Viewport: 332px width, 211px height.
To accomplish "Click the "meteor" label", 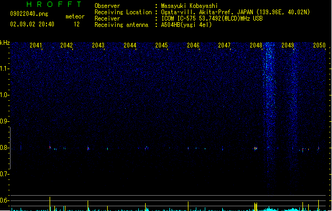I will click(75, 16).
